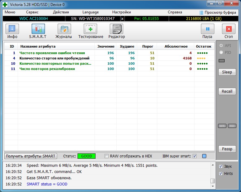Click the log scrollbar thumb
The width and height of the screenshot is (241, 192).
click(213, 181)
